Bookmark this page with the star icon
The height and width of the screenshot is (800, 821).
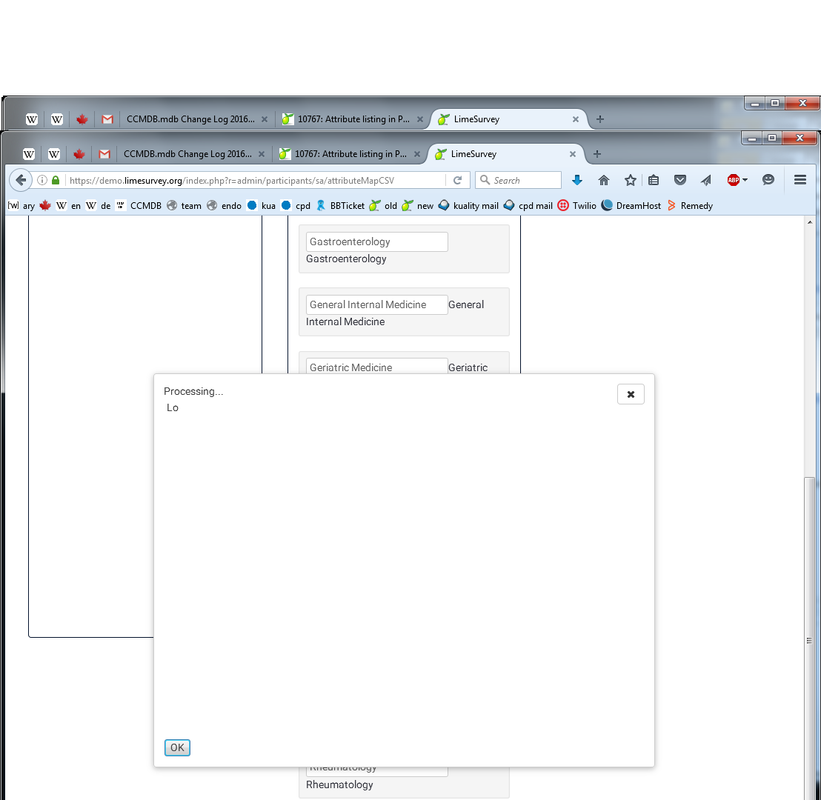click(630, 180)
